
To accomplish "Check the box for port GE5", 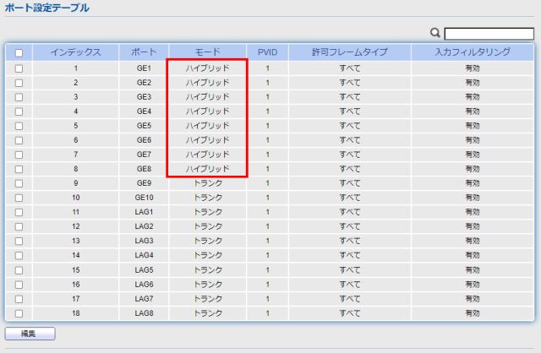I will point(19,126).
